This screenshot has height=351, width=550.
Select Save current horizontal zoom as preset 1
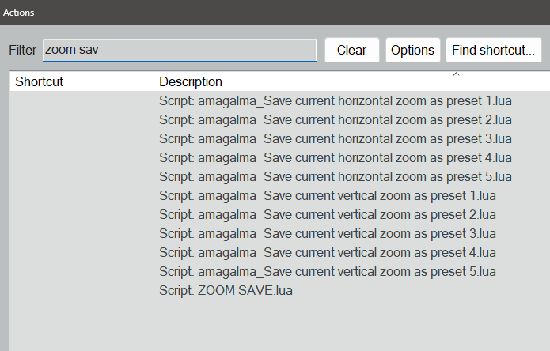335,100
